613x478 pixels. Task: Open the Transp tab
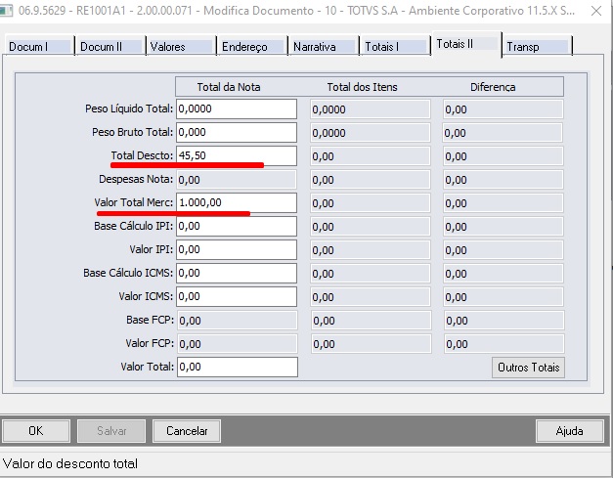(x=538, y=47)
